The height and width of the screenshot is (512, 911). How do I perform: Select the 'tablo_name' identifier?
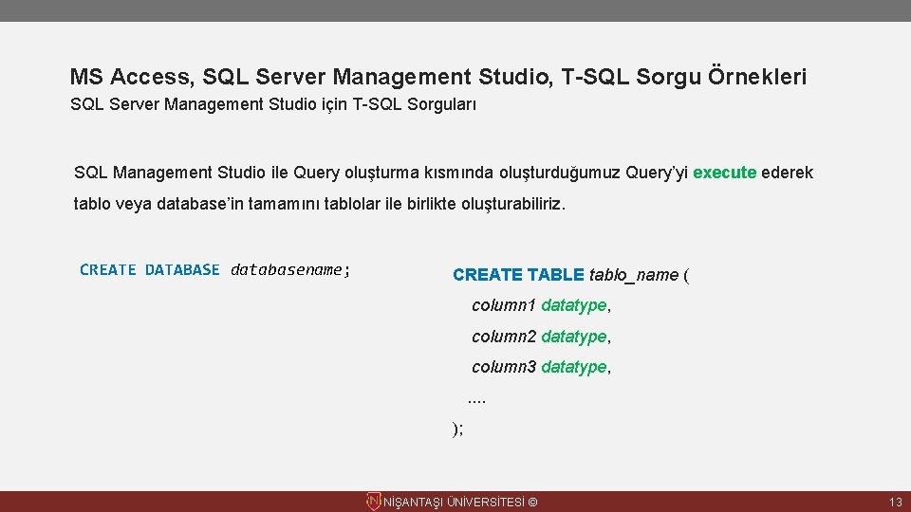coord(634,275)
